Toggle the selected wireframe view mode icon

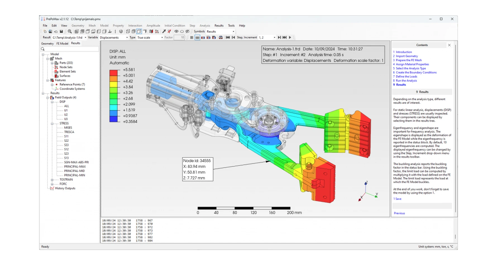(x=139, y=32)
